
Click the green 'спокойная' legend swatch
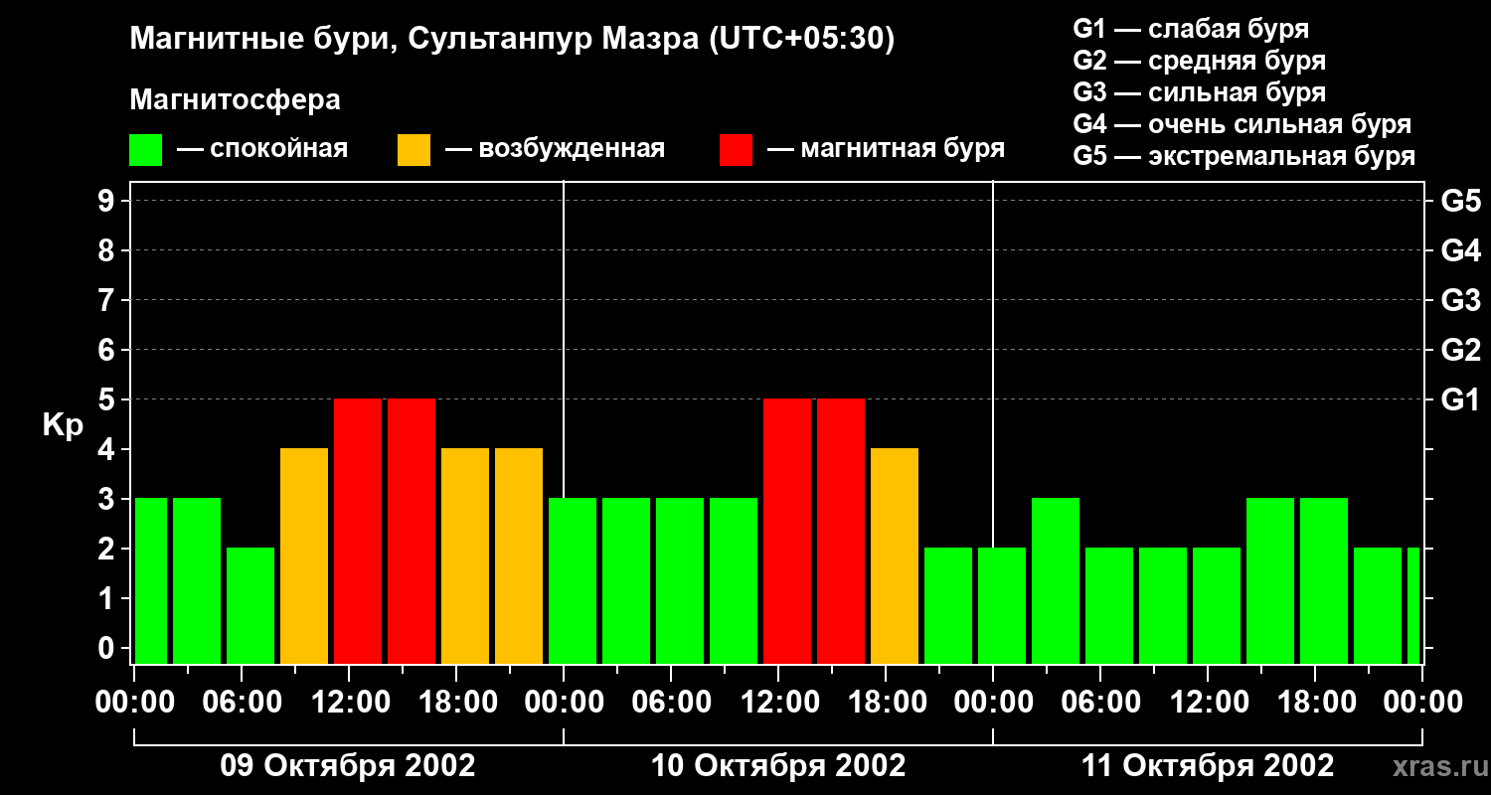click(146, 150)
